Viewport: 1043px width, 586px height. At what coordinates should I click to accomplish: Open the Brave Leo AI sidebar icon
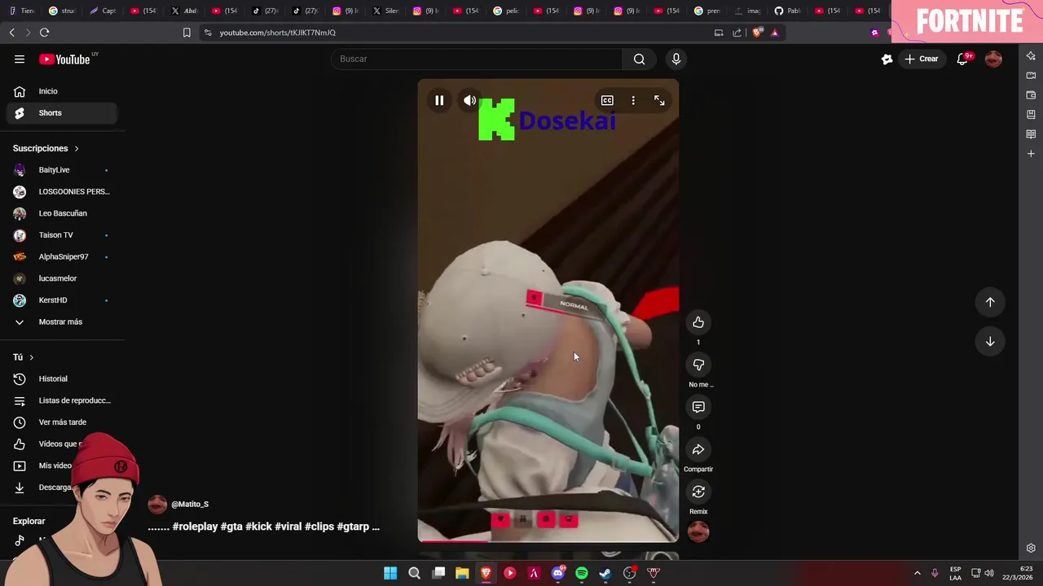pos(1031,56)
